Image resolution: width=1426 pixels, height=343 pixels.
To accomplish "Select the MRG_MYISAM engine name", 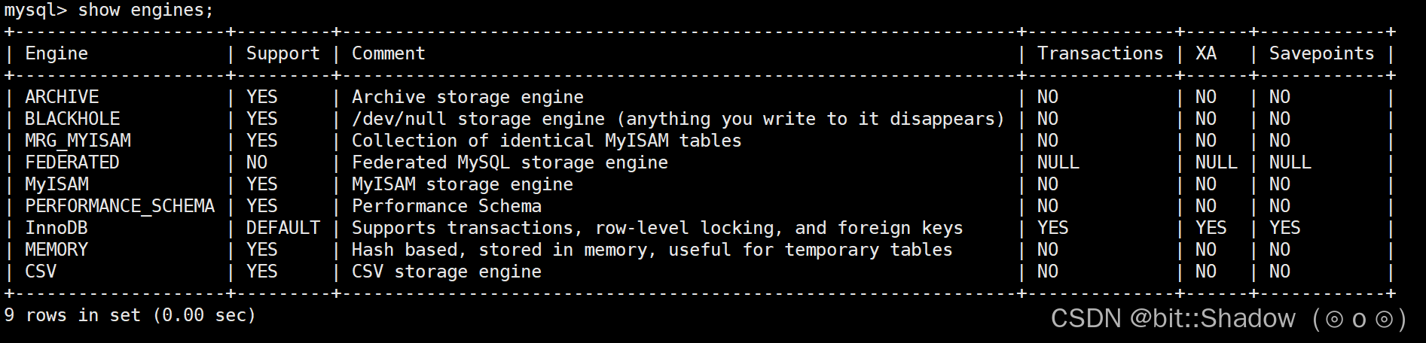I will click(x=78, y=141).
